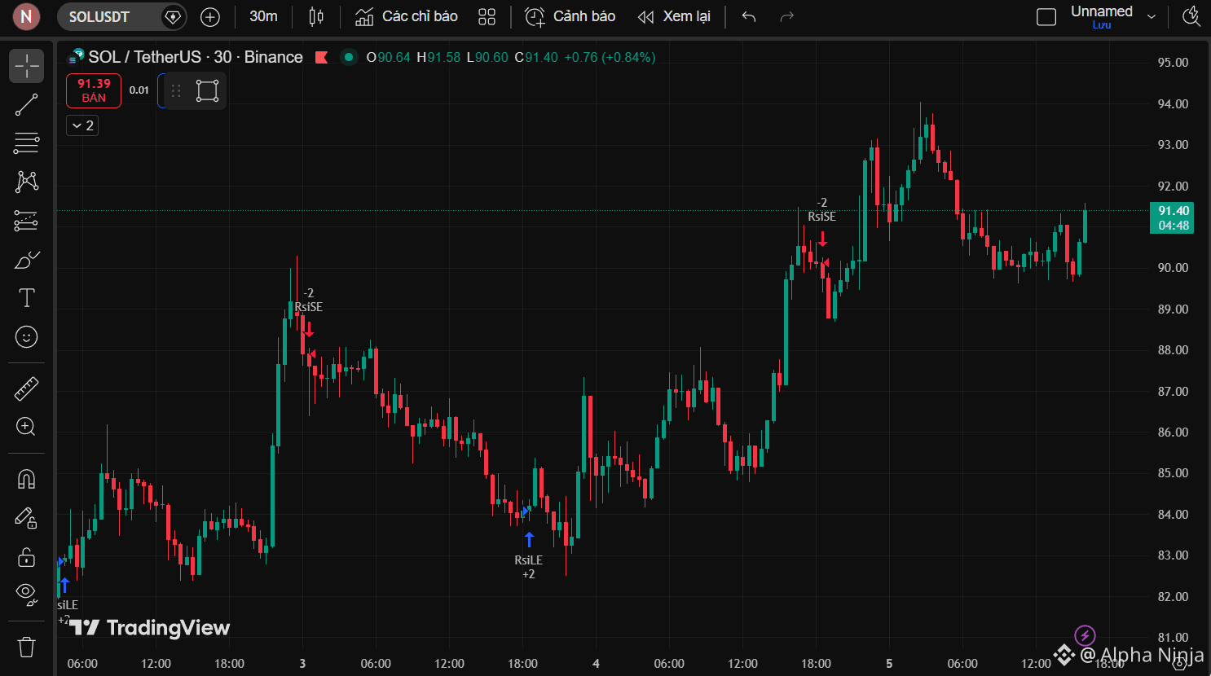
Task: Toggle lock all drawings
Action: click(27, 557)
